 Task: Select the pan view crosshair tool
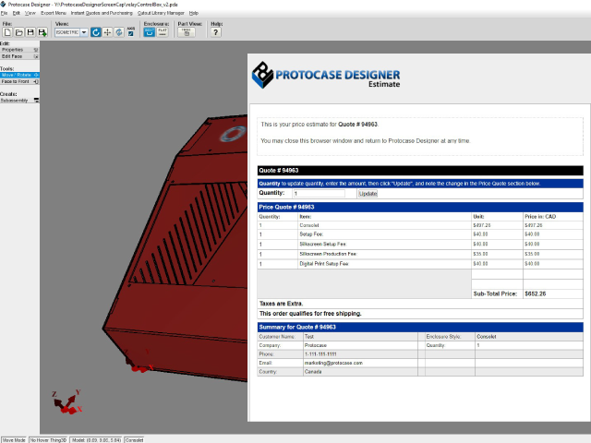[107, 32]
